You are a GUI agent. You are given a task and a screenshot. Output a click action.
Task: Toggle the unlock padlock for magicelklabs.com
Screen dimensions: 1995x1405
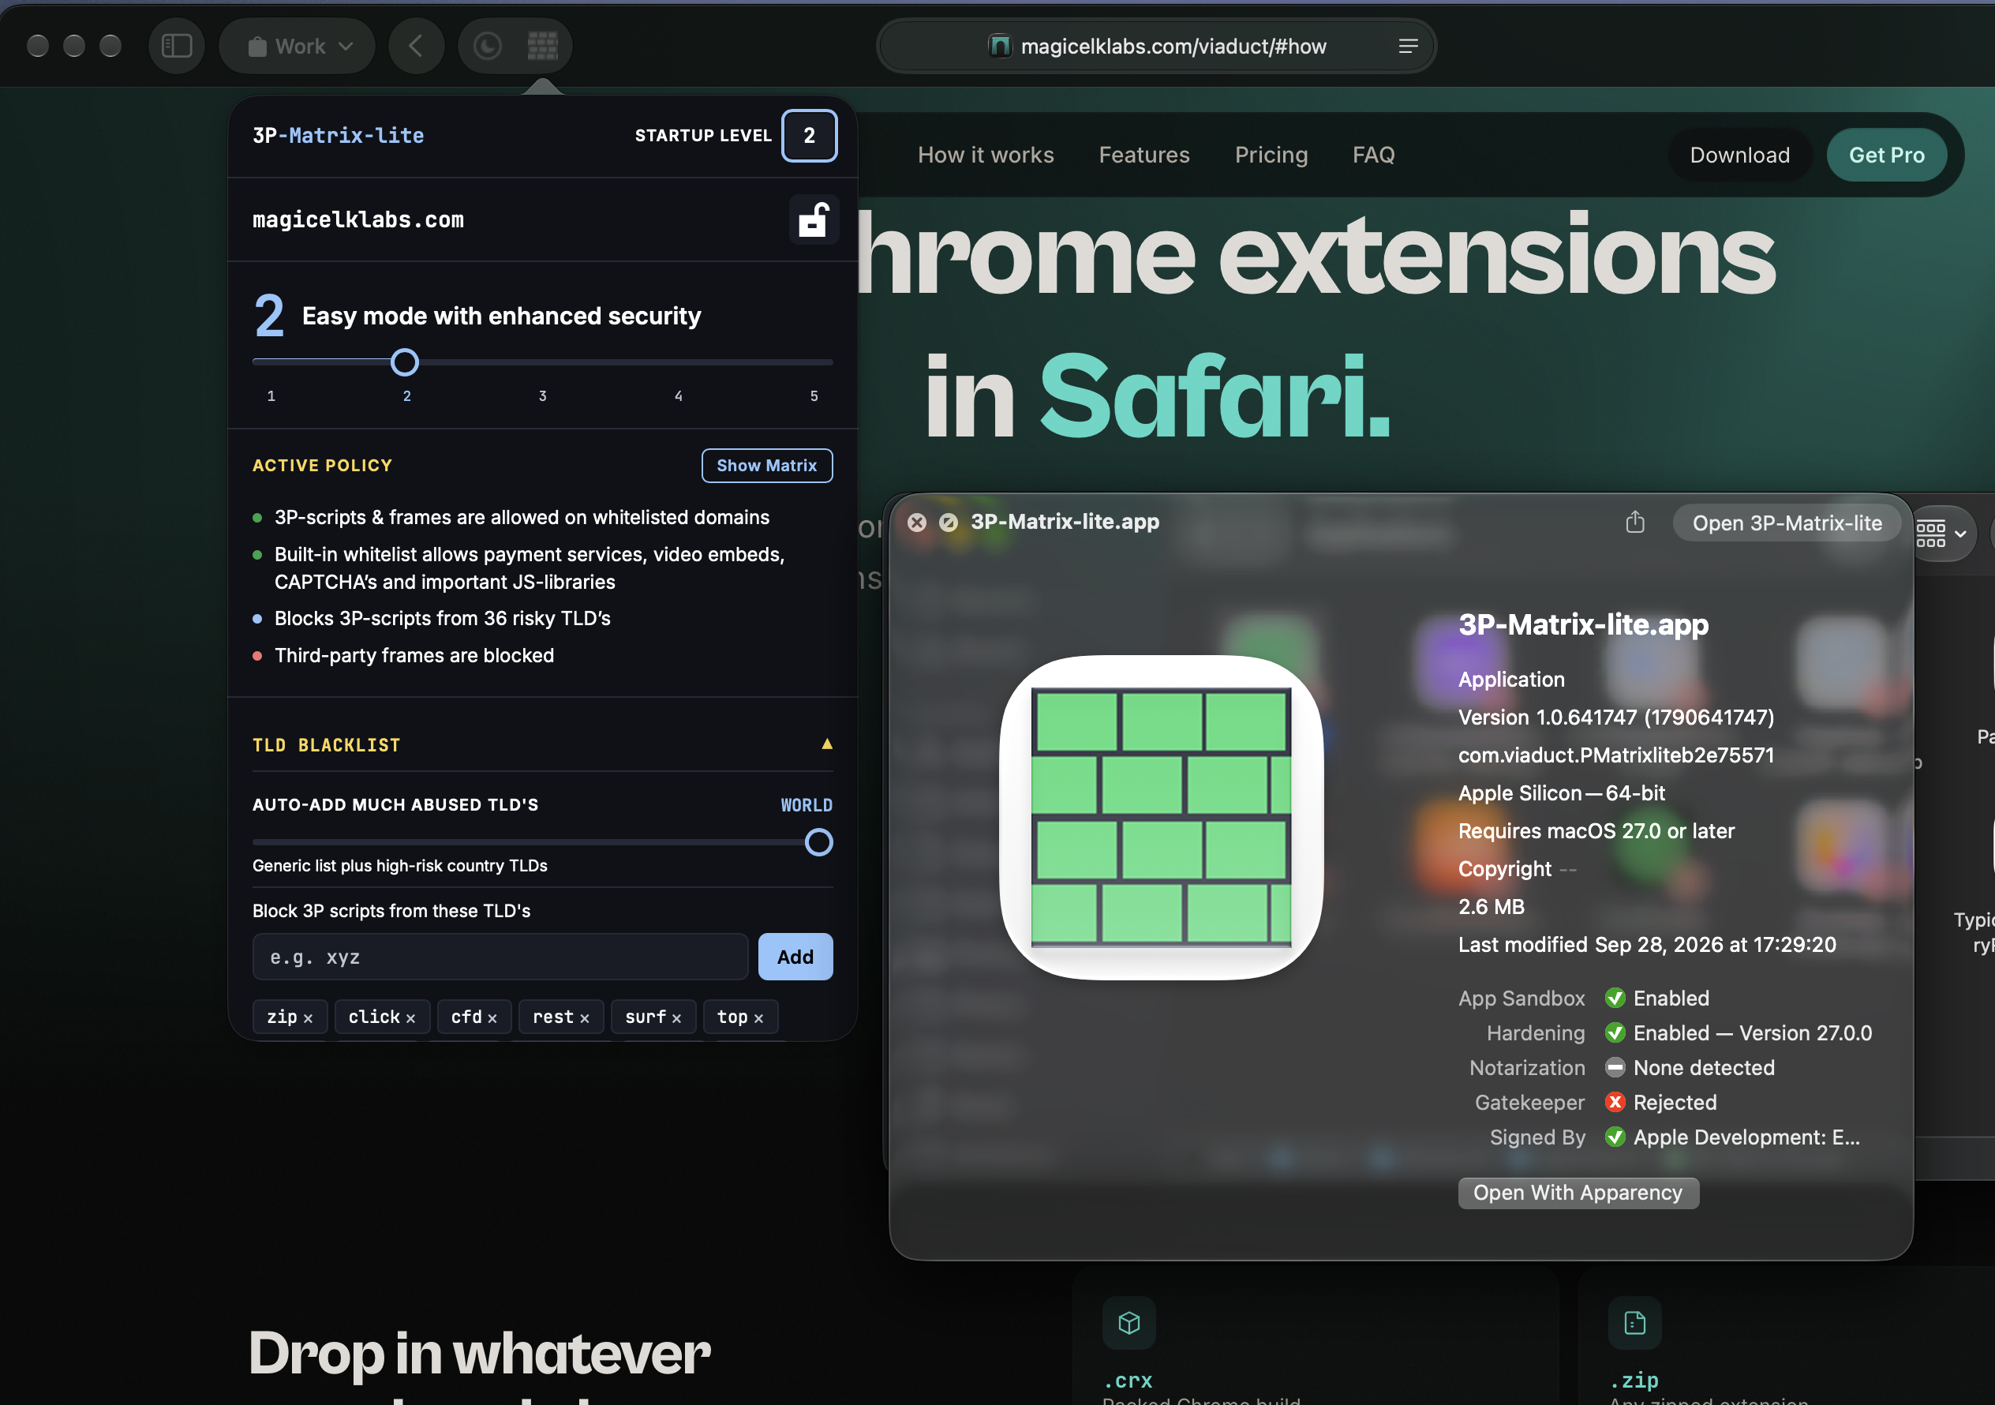814,220
